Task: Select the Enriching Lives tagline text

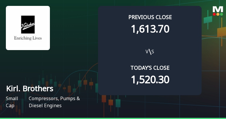Action: click(x=28, y=38)
